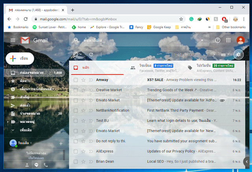Click the Grammarly extension icon
252x172 pixels.
tap(191, 19)
